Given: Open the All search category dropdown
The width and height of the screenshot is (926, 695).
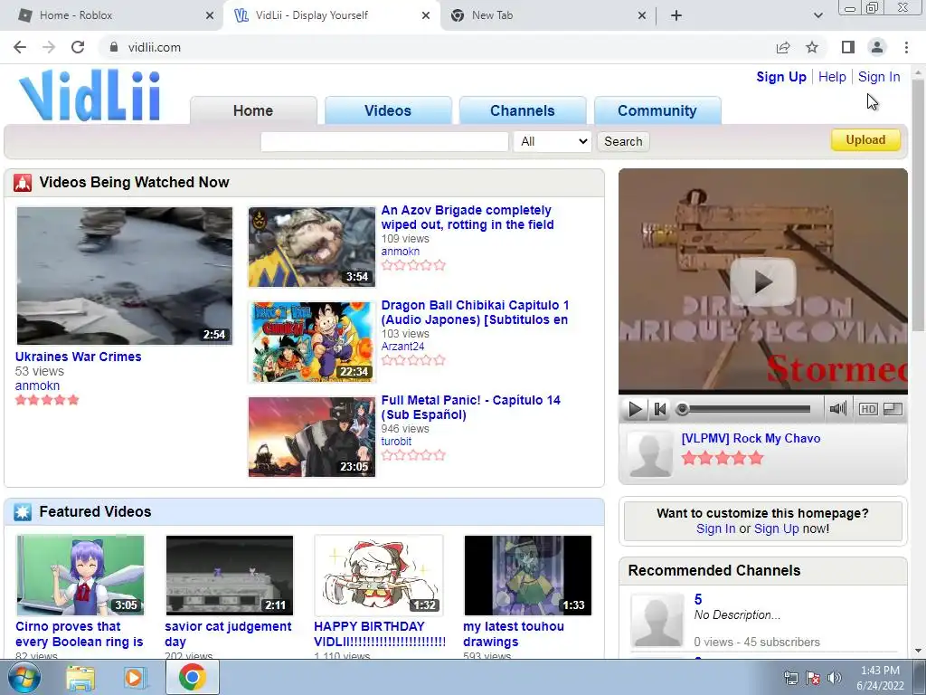Looking at the screenshot, I should point(553,141).
